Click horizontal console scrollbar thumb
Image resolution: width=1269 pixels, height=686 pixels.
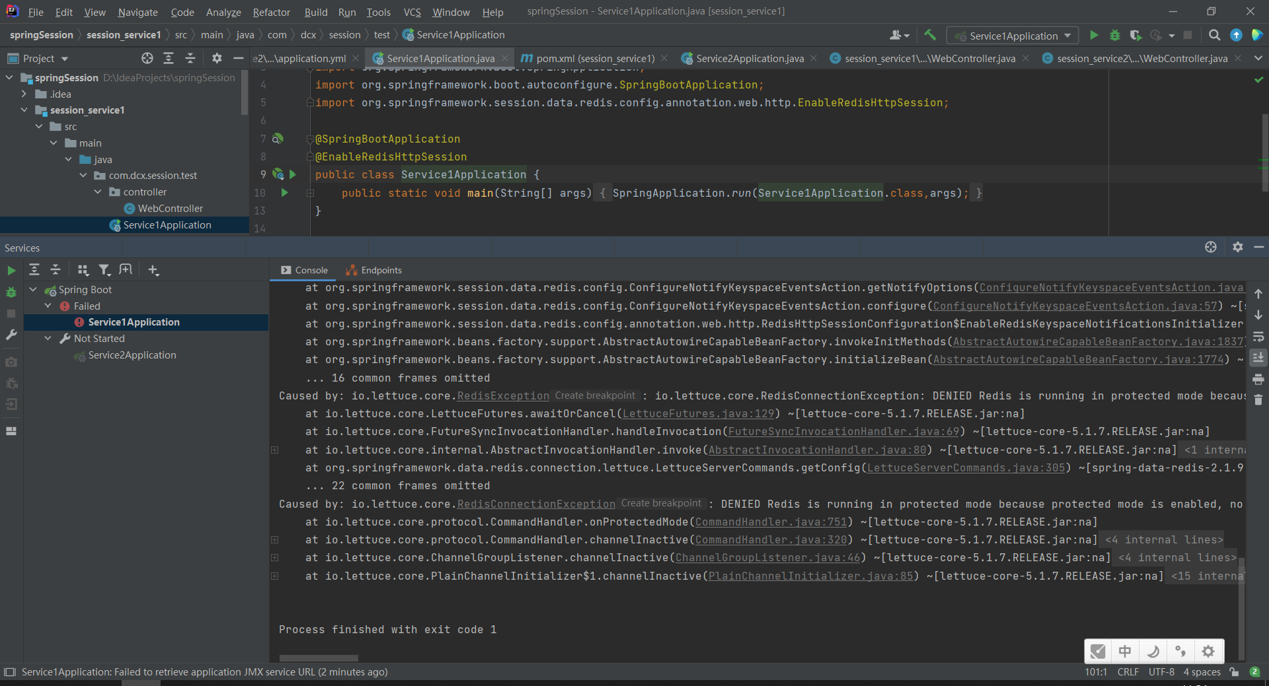pyautogui.click(x=319, y=658)
